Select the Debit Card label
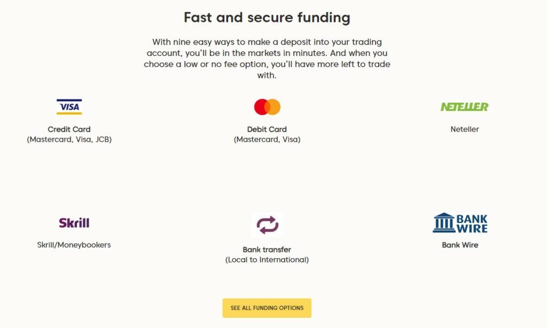Viewport: 547px width, 328px height. coord(267,129)
